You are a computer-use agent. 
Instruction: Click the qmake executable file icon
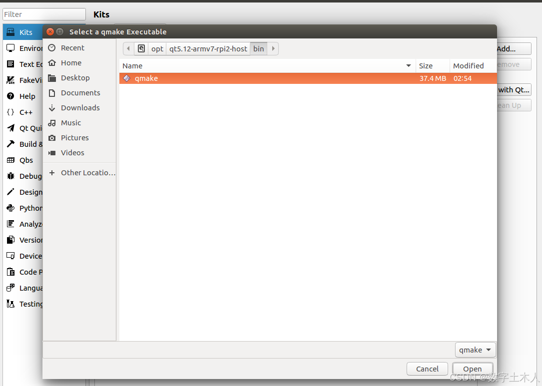tap(127, 78)
